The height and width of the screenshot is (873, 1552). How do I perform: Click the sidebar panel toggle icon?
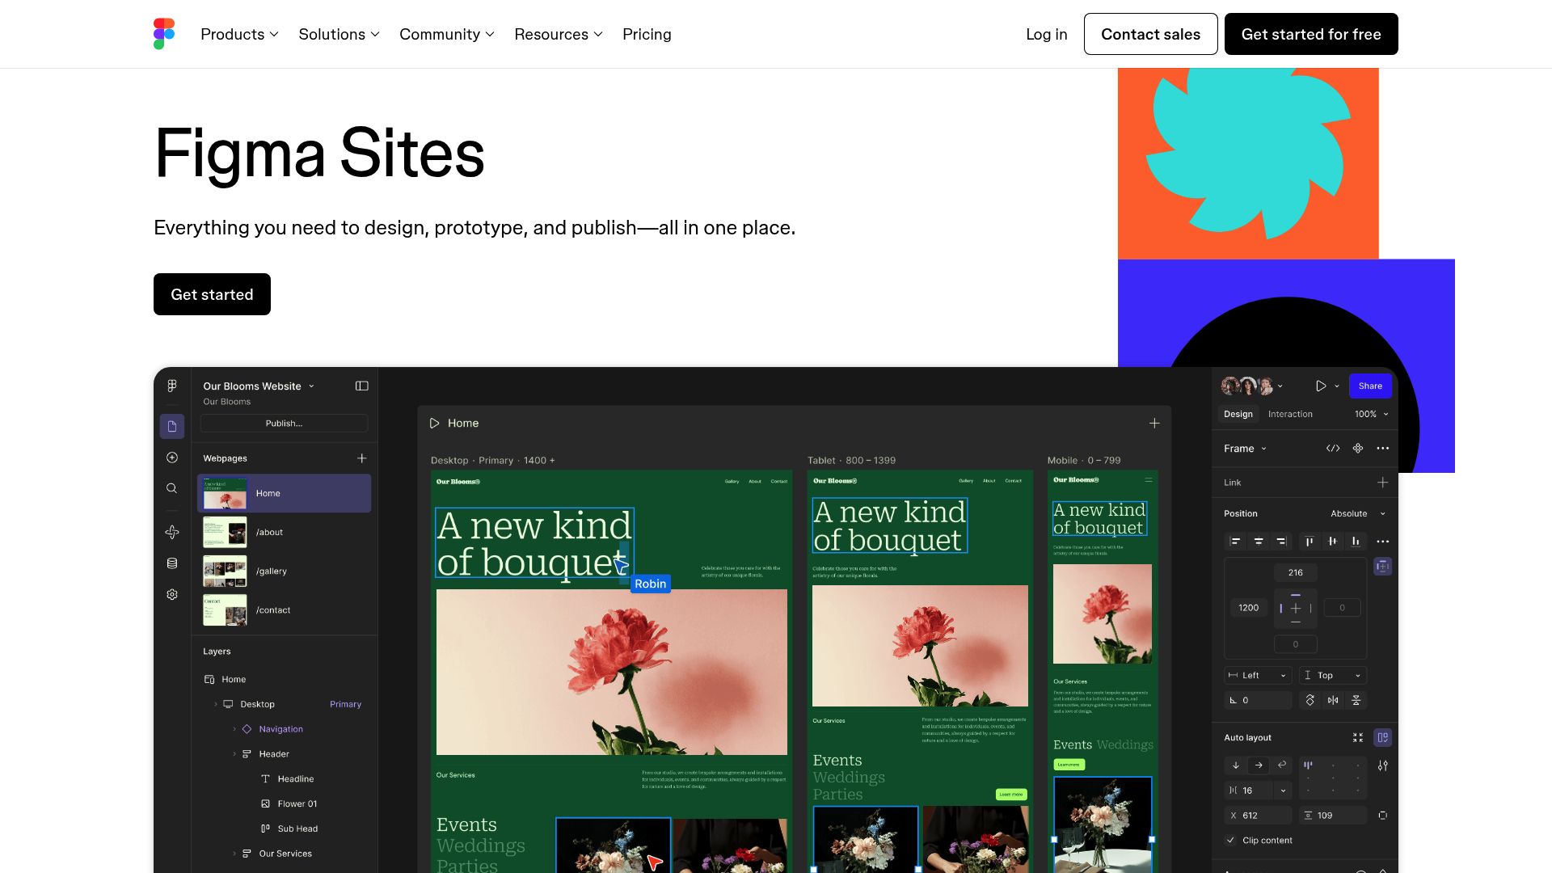(362, 386)
